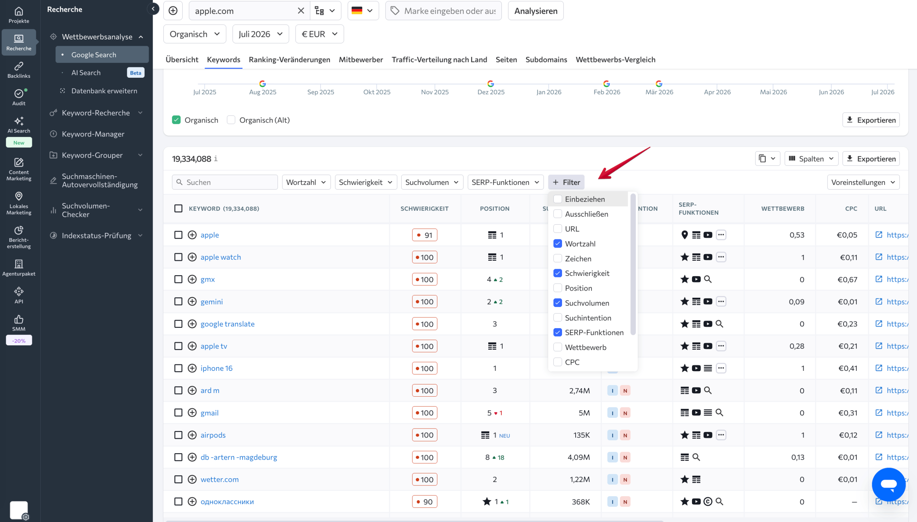Click the plus button beside the domain field
The height and width of the screenshot is (522, 917).
point(173,11)
